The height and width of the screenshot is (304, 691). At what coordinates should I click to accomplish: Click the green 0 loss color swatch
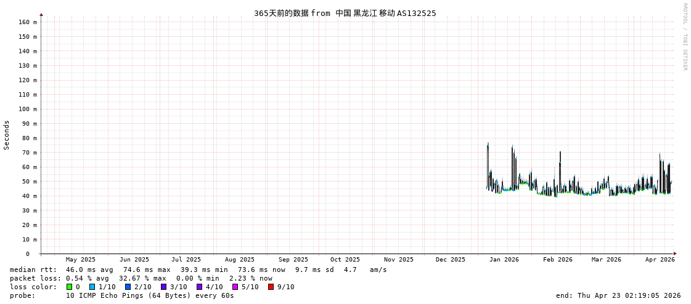(70, 287)
